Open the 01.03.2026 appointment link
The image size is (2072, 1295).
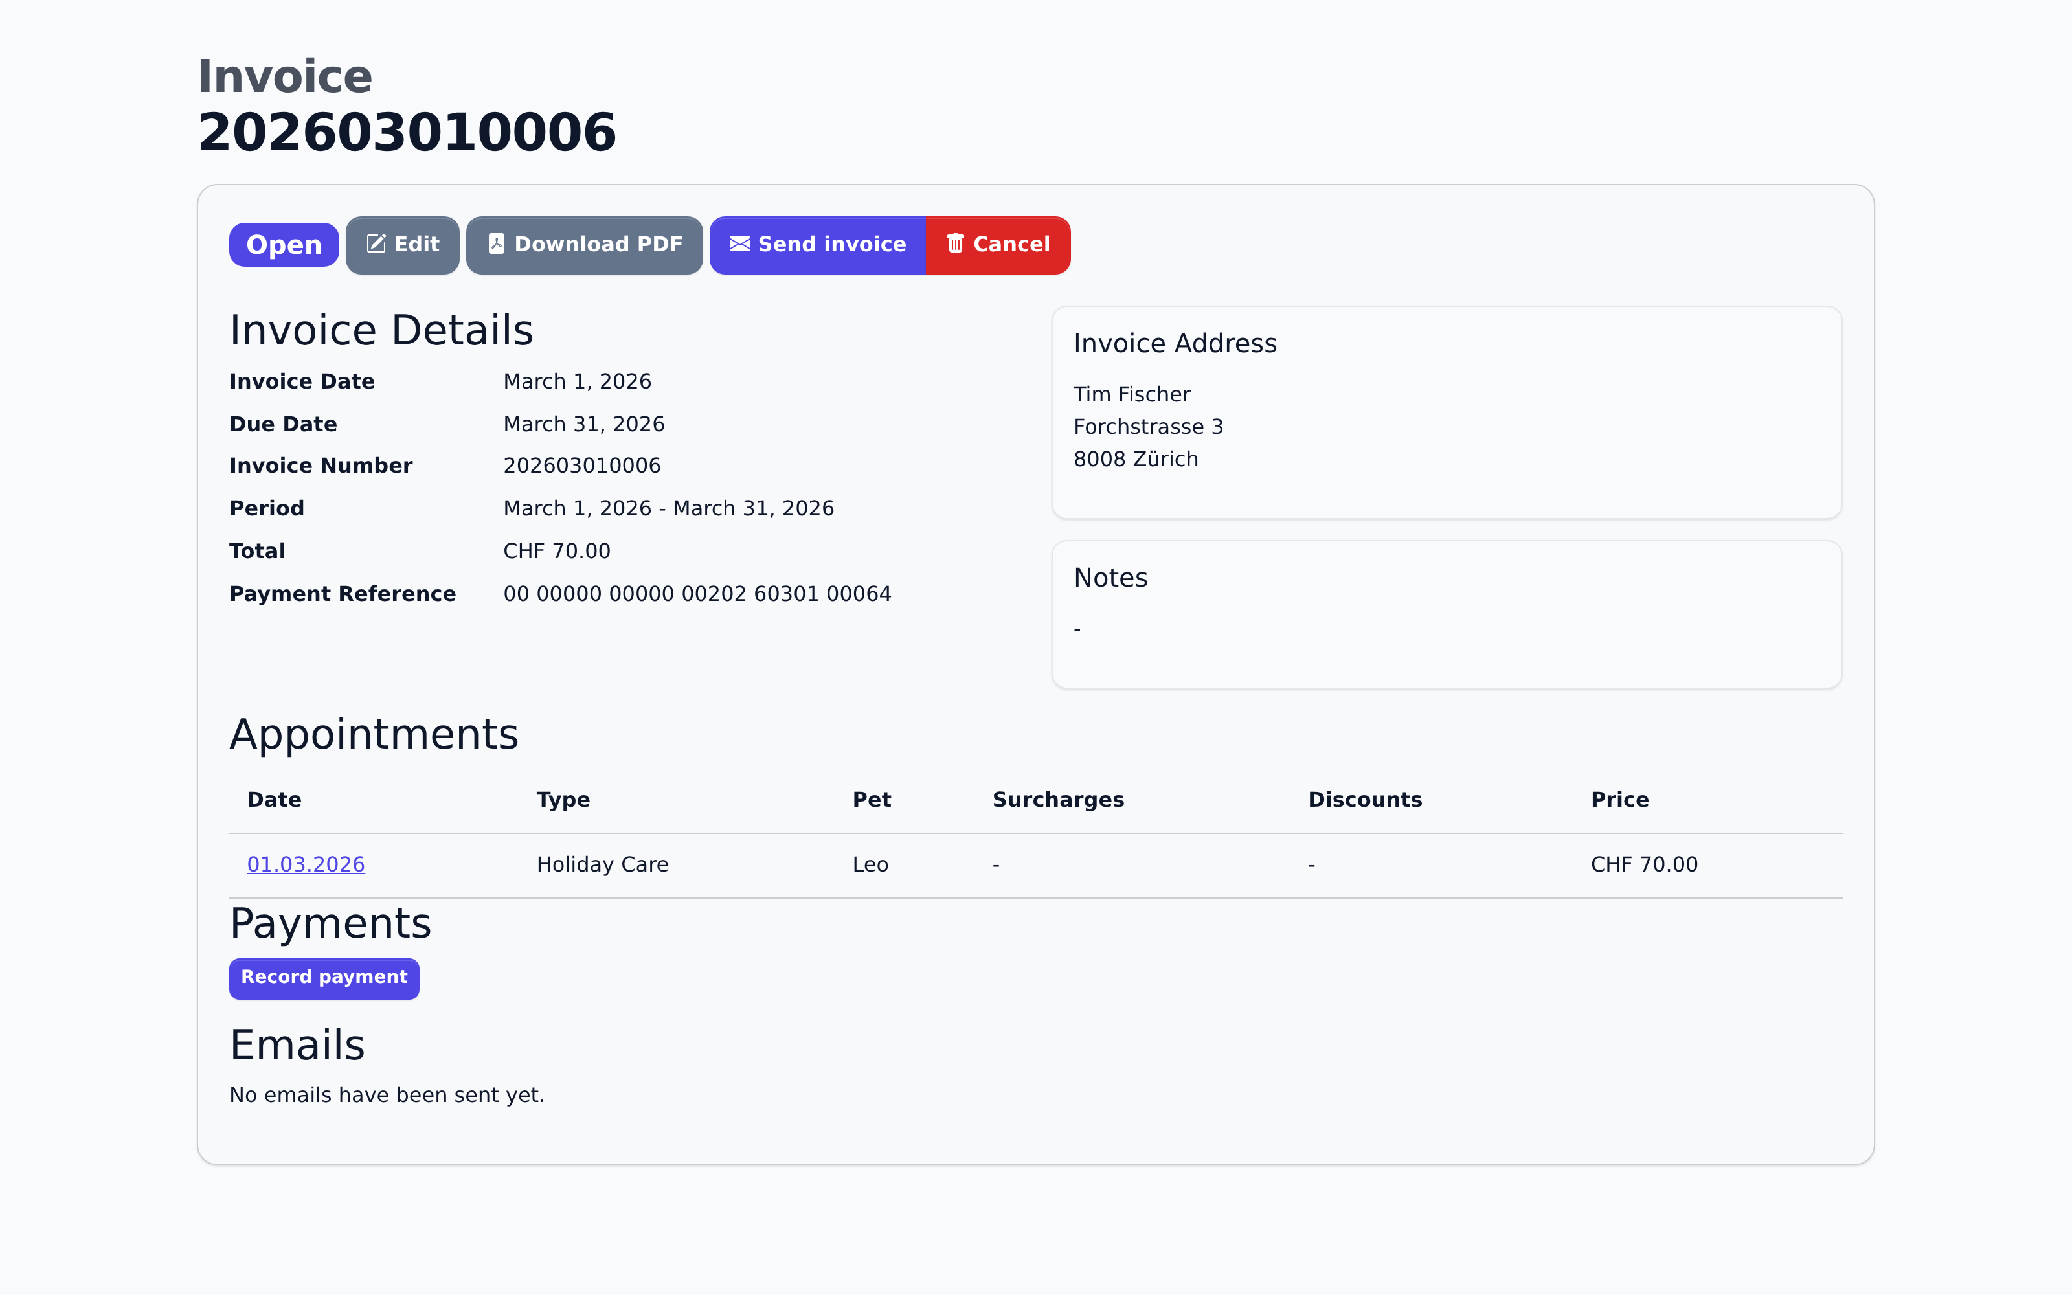[306, 864]
